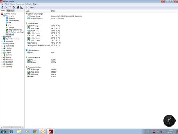This screenshot has height=134, width=178.
Task: Expand the Multimédia tree node
Action: [x=2, y=46]
